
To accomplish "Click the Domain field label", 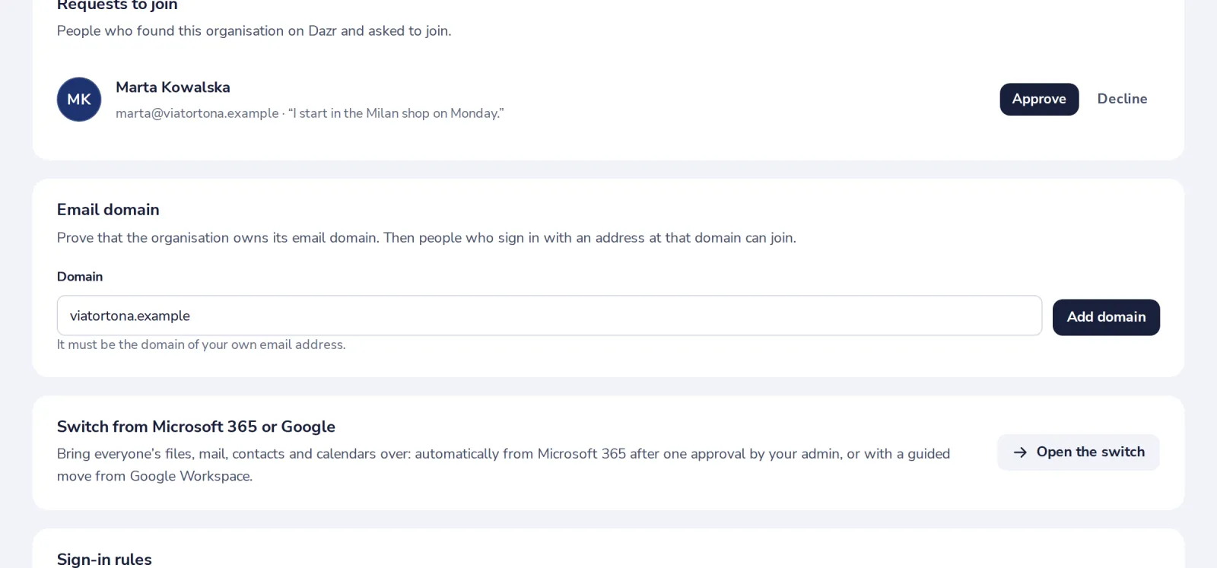I will [80, 277].
